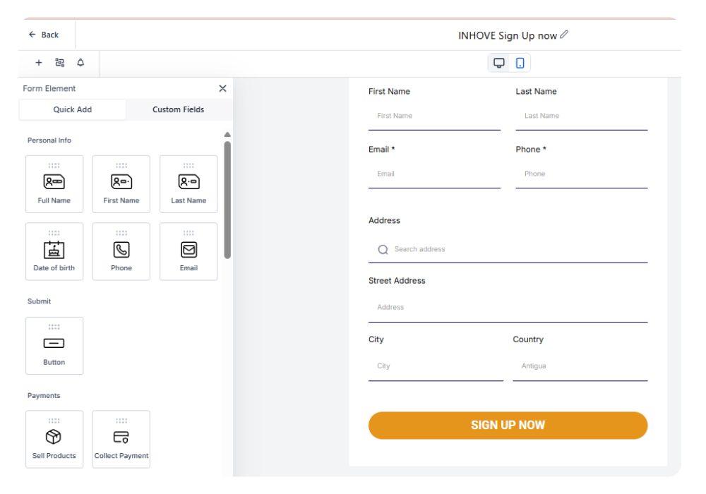Switch to mobile preview mode
This screenshot has width=706, height=494.
(520, 63)
